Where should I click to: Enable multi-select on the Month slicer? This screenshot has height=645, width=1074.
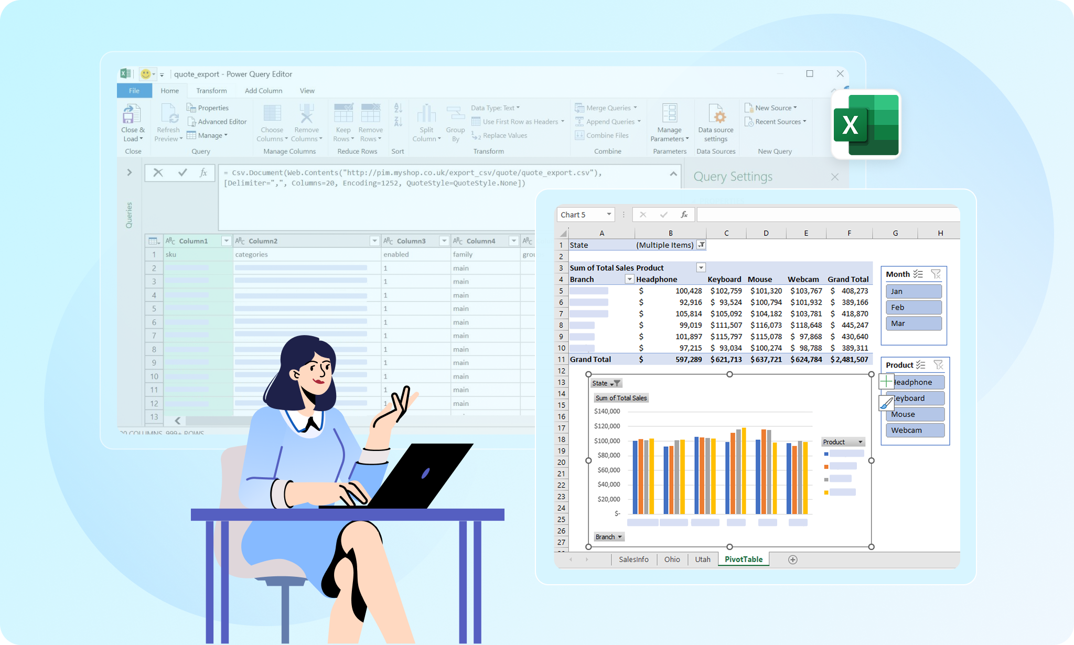918,274
